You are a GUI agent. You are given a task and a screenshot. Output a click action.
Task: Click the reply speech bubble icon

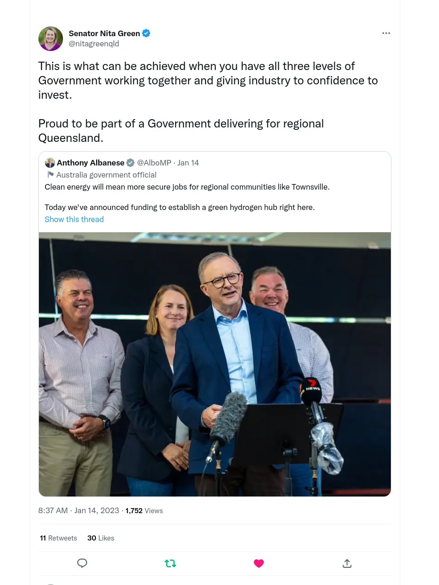82,563
